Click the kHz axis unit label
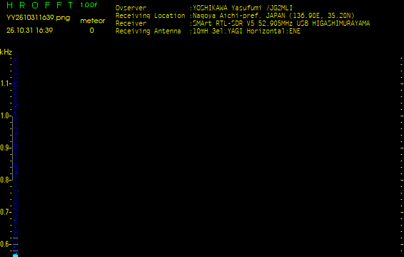404x257 pixels. [6, 52]
